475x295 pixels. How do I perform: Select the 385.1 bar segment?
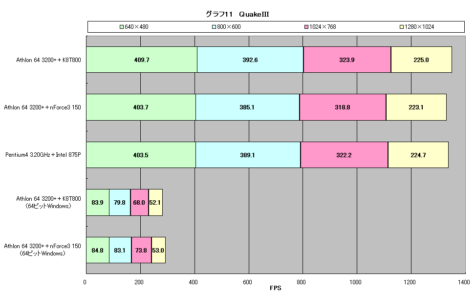[247, 107]
